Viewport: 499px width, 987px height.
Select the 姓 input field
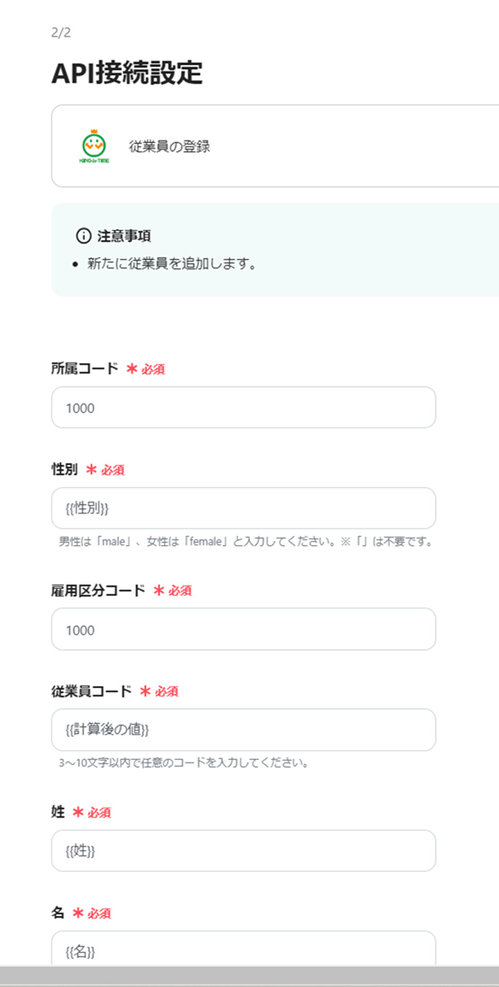pos(243,850)
